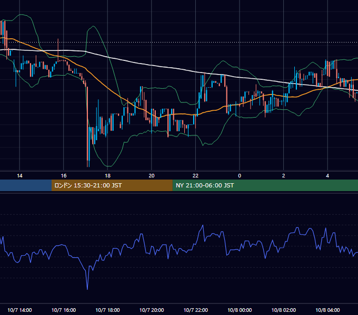Click the 16 hour label on price chart axis
The height and width of the screenshot is (315, 358).
(64, 176)
